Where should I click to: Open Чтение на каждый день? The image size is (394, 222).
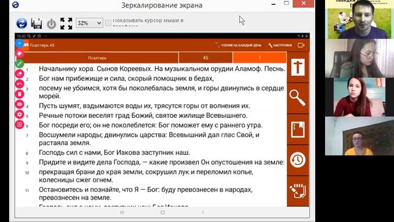(238, 45)
